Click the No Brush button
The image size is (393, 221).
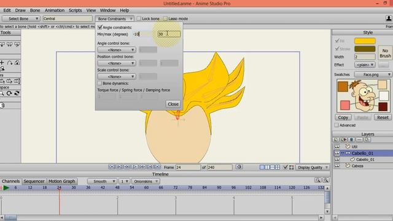(x=385, y=53)
